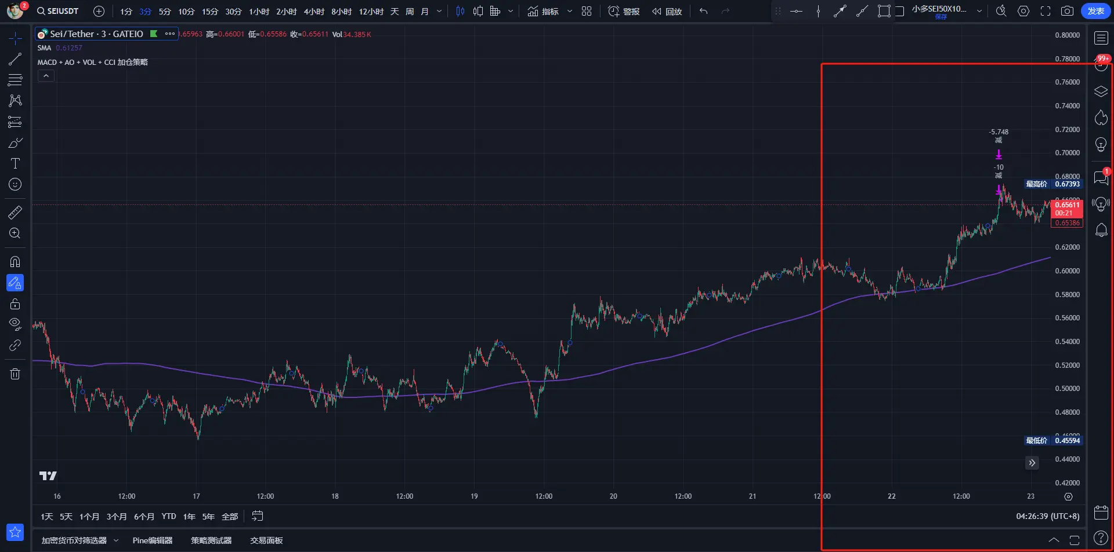Open the bottom panel with the up arrow
Screen dimensions: 1114x552
coord(1054,540)
